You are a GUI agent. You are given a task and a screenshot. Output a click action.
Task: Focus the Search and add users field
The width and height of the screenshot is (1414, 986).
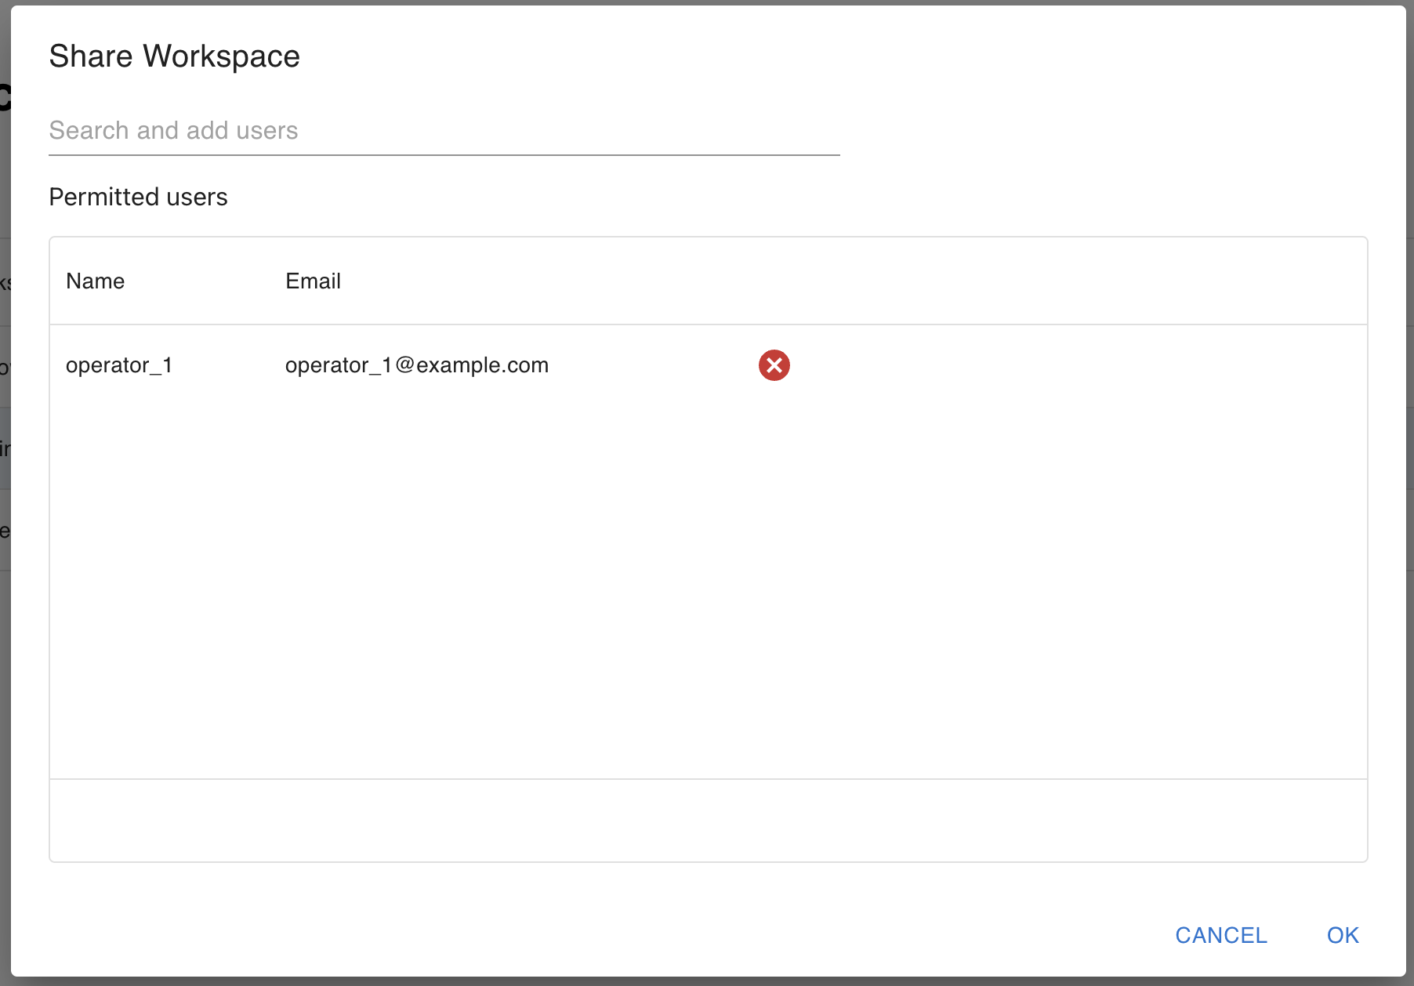pyautogui.click(x=444, y=130)
